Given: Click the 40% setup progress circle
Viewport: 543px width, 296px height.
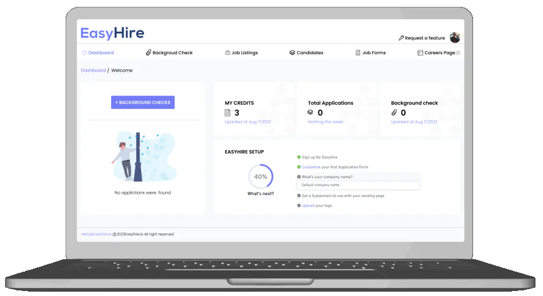Looking at the screenshot, I should click(x=260, y=176).
